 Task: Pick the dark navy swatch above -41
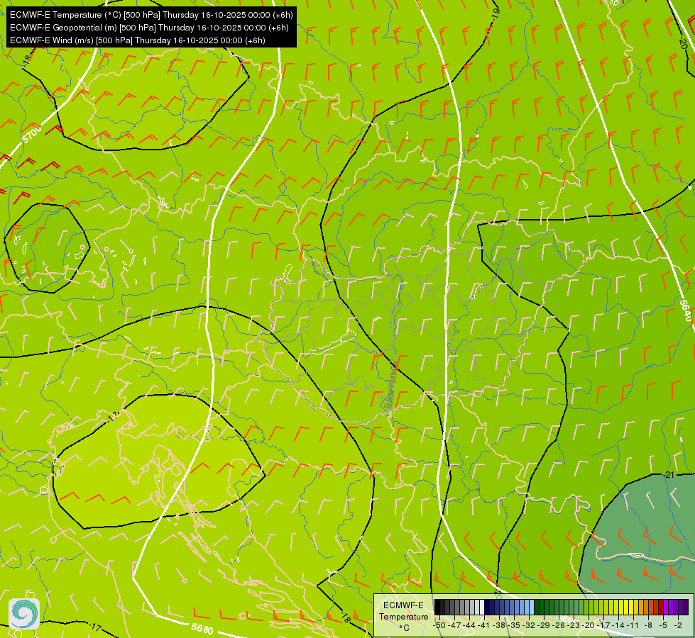pos(487,607)
